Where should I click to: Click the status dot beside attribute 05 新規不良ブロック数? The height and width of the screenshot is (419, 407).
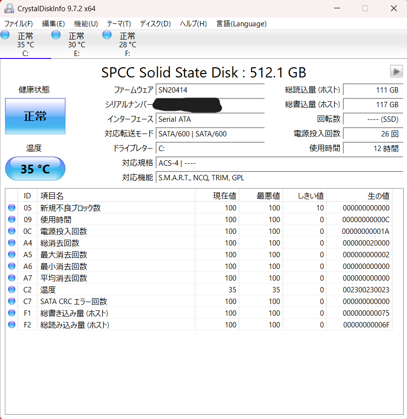coord(11,208)
